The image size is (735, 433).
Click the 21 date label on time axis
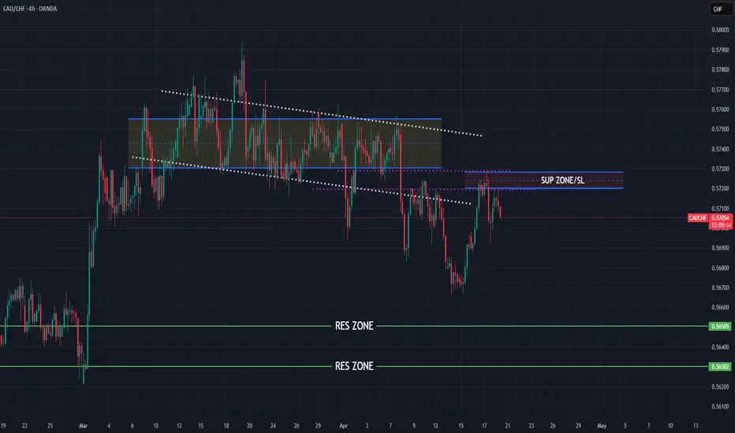coord(507,425)
